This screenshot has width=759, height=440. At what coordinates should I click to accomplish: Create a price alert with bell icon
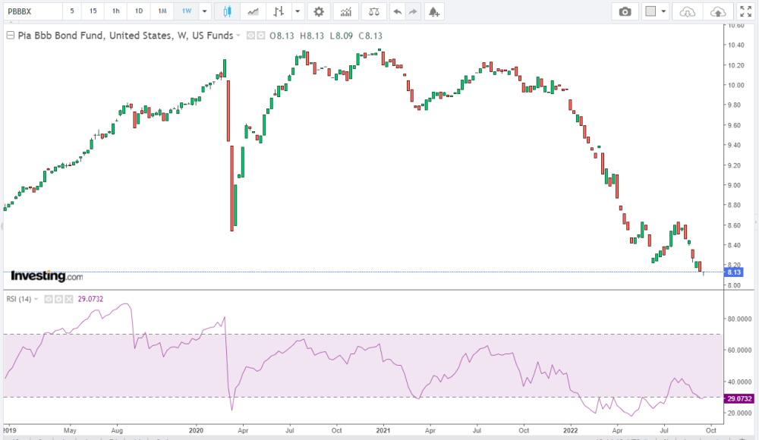click(x=433, y=11)
